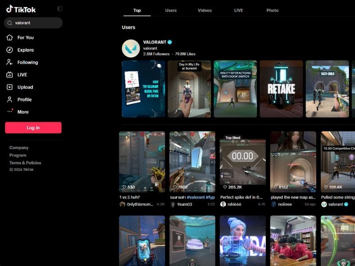Switch to the Photo tab
355x266 pixels.
coord(272,10)
